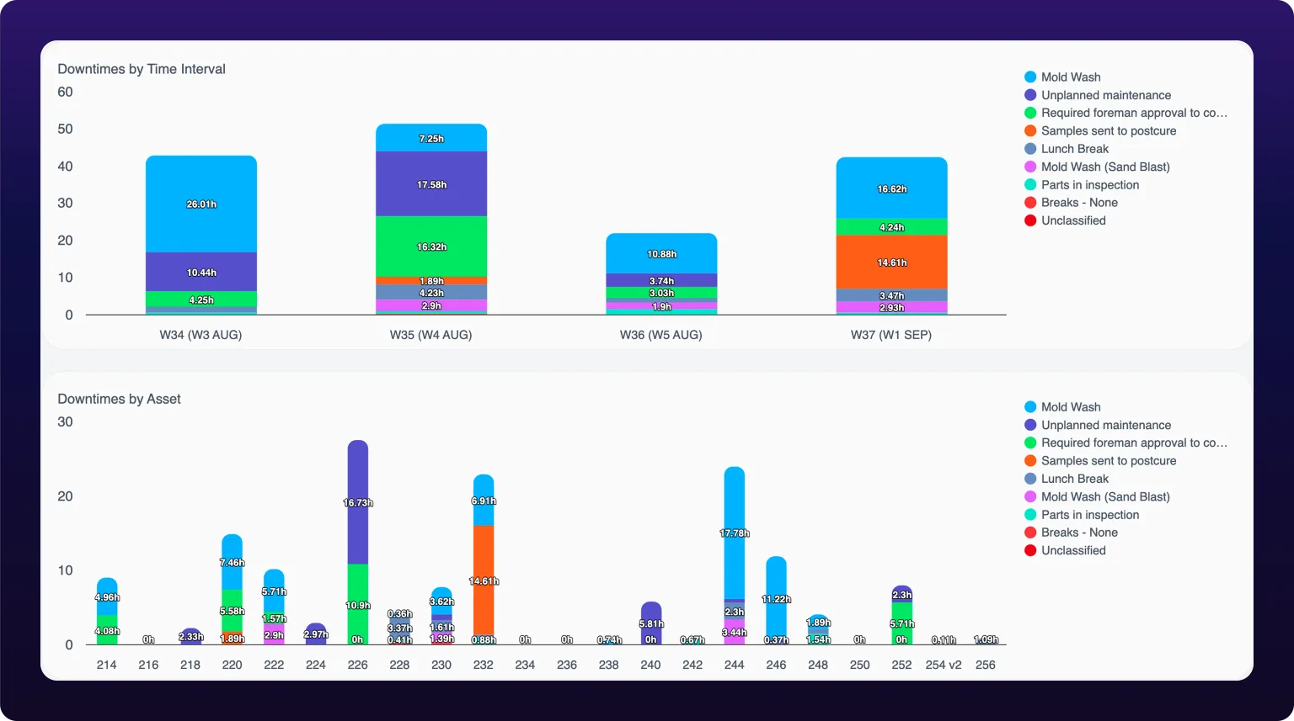Click the 16.62h blue segment in W37 bar
Viewport: 1294px width, 721px height.
coord(891,188)
